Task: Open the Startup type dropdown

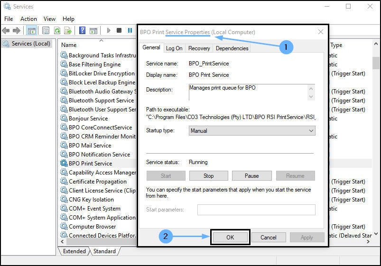Action: pos(252,131)
